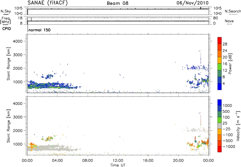Click the Time UT axis label
The image size is (241, 167).
click(118, 165)
